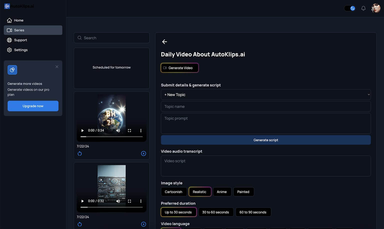Click the Upgrade now button
The width and height of the screenshot is (384, 229).
(x=33, y=106)
